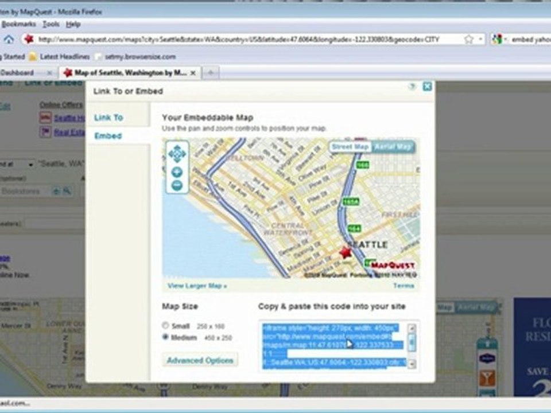Viewport: 551px width, 413px height.
Task: Open the Terms link below the map
Action: [403, 286]
